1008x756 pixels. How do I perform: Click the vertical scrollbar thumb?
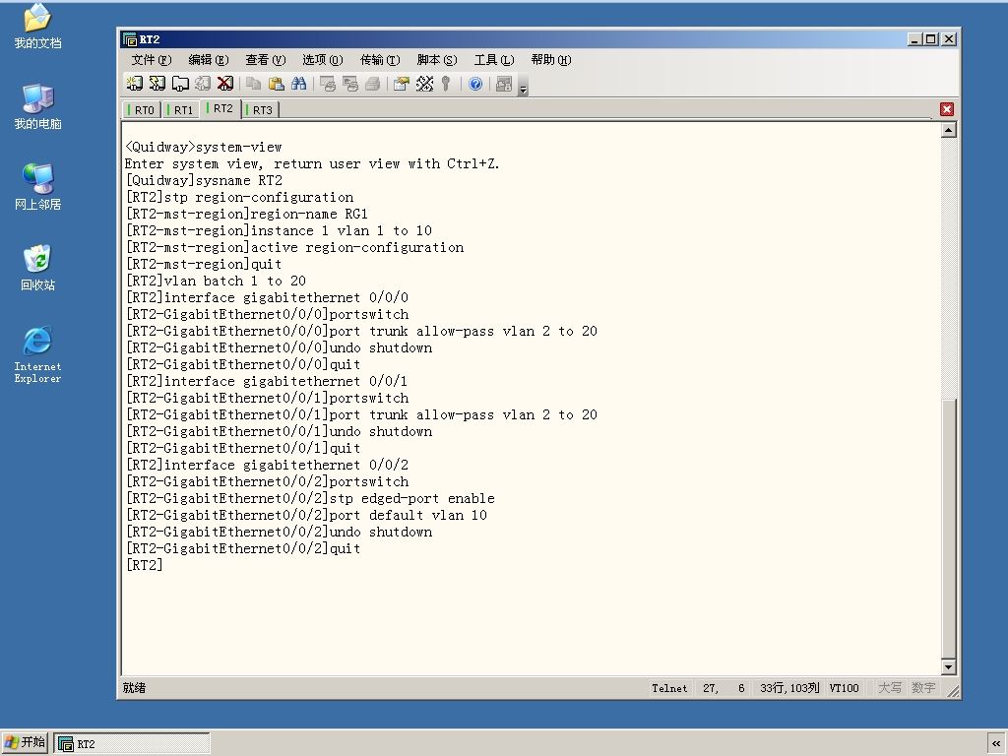[x=948, y=528]
